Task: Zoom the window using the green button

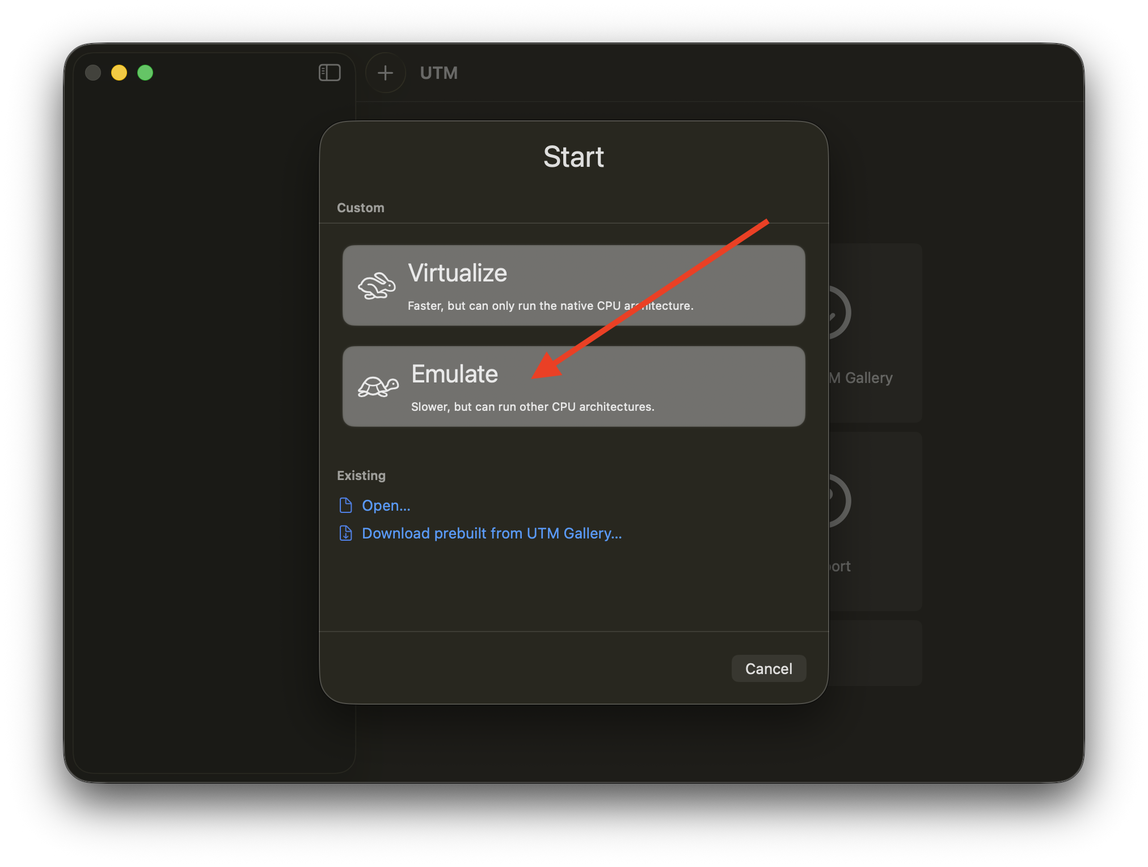Action: (x=145, y=73)
